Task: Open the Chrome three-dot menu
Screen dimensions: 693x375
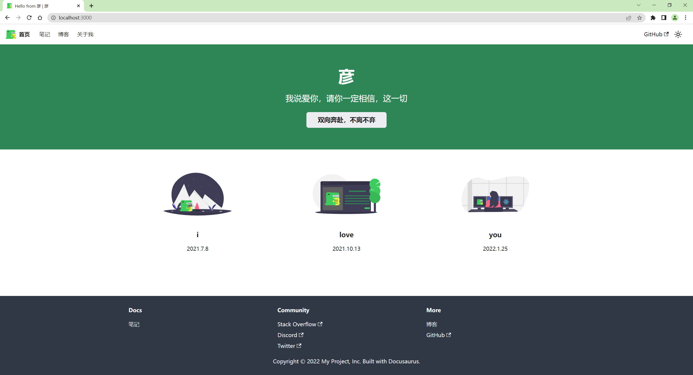Action: tap(686, 18)
